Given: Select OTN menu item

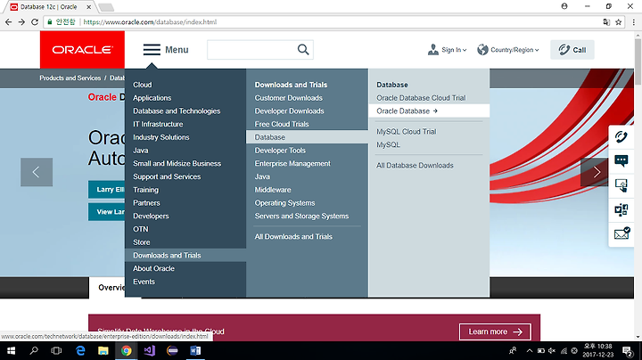Looking at the screenshot, I should coord(141,229).
